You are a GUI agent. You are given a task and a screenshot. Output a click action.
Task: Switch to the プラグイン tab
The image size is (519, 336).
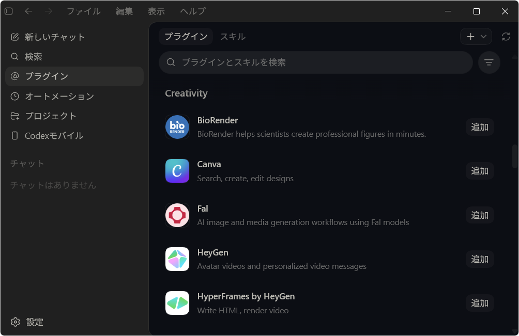pos(186,36)
